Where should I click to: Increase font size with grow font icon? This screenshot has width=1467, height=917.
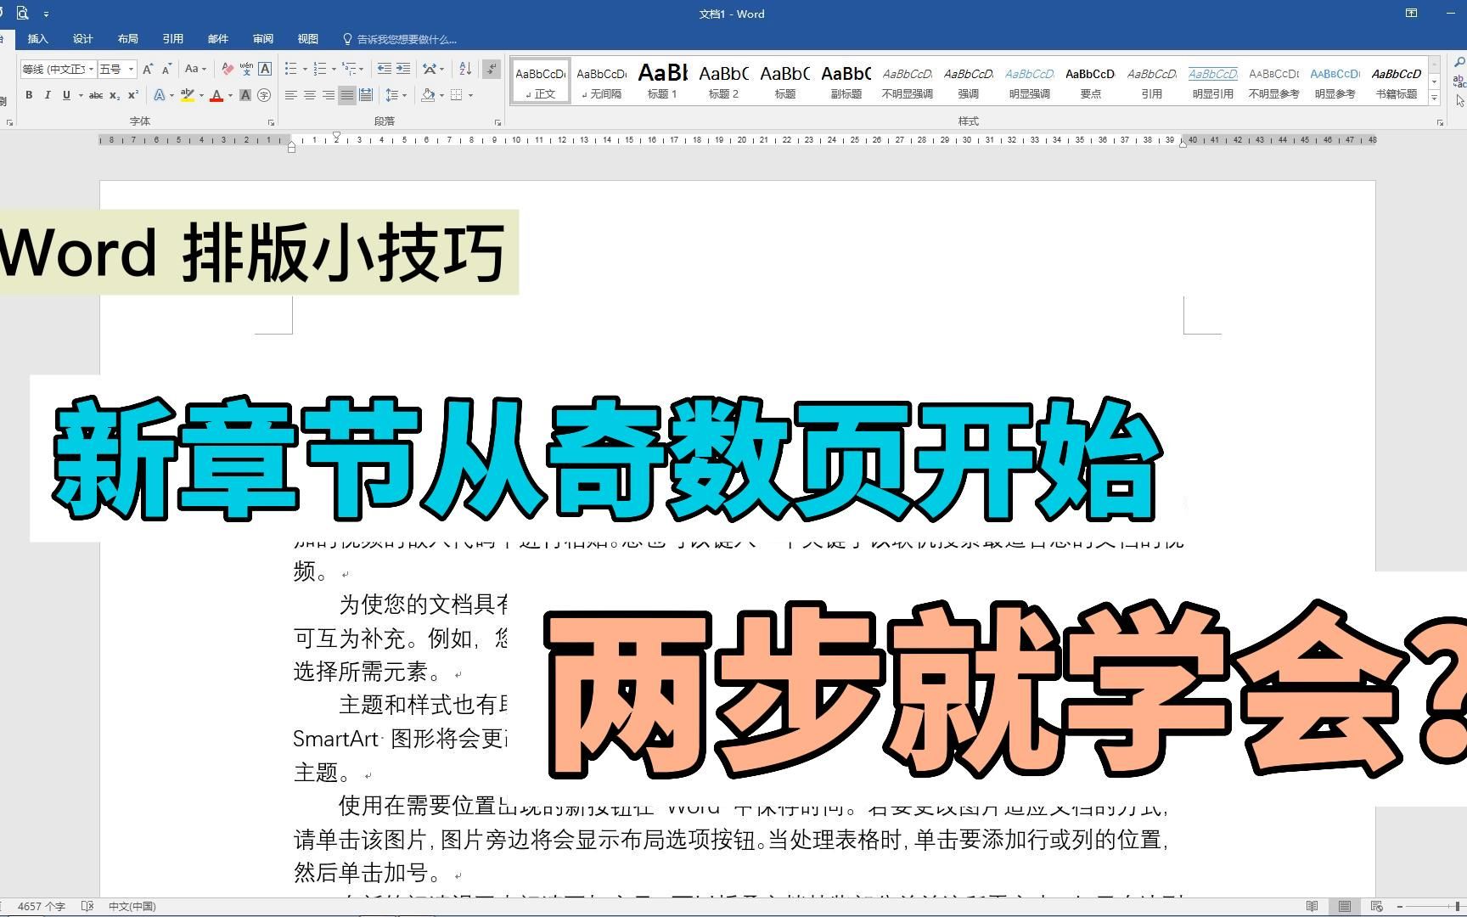(x=148, y=69)
